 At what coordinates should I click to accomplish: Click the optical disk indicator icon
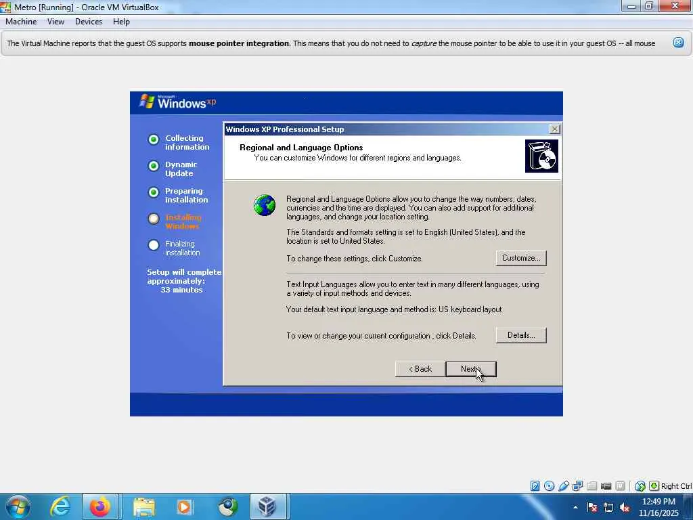coord(550,486)
